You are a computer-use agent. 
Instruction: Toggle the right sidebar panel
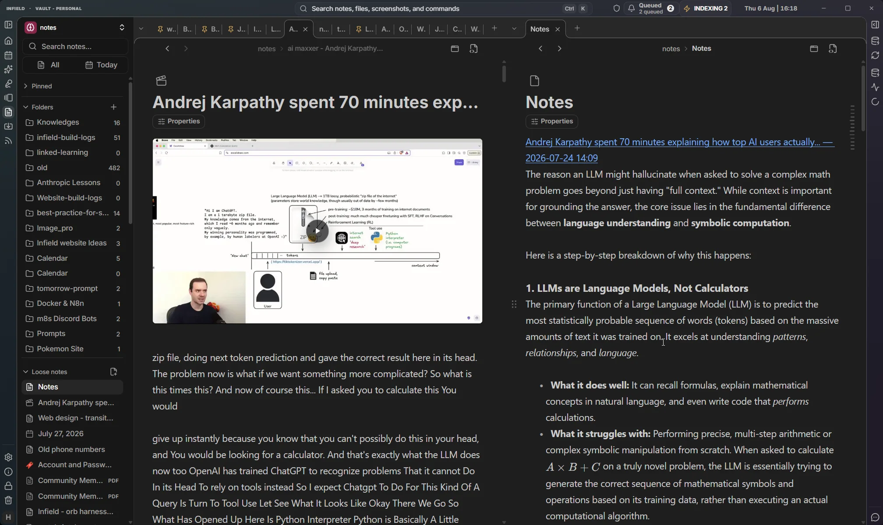[x=875, y=25]
